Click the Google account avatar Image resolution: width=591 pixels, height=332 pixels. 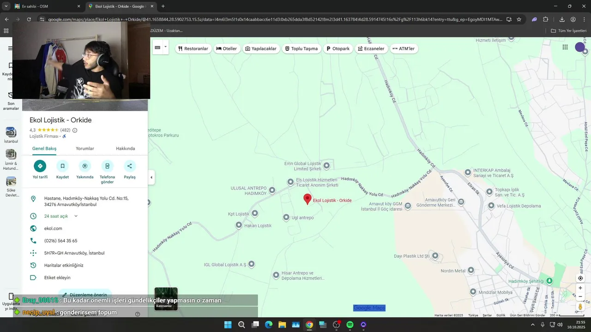(x=580, y=47)
